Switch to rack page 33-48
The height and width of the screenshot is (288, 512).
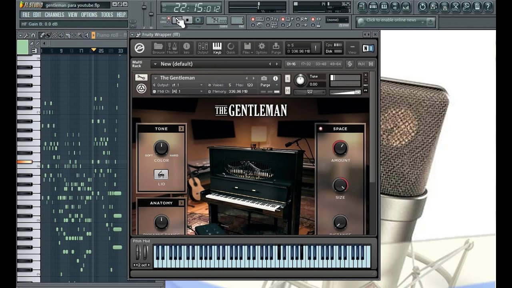[x=320, y=64]
